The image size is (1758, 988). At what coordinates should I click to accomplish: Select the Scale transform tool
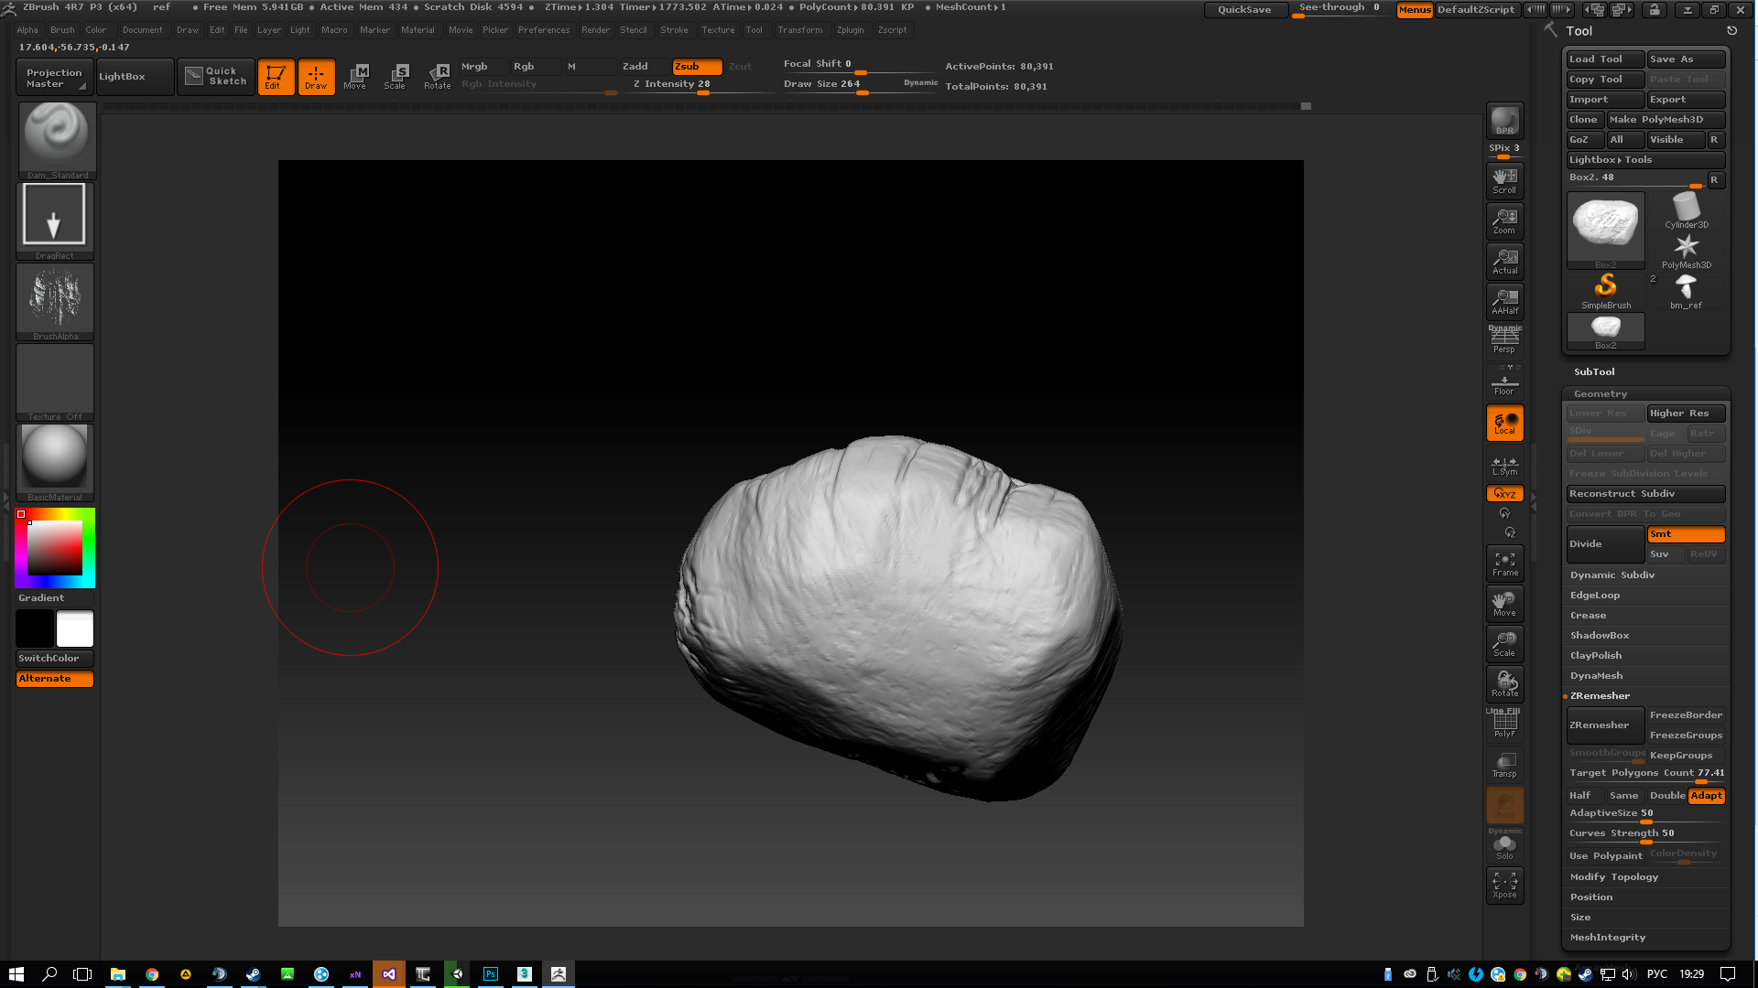[396, 76]
